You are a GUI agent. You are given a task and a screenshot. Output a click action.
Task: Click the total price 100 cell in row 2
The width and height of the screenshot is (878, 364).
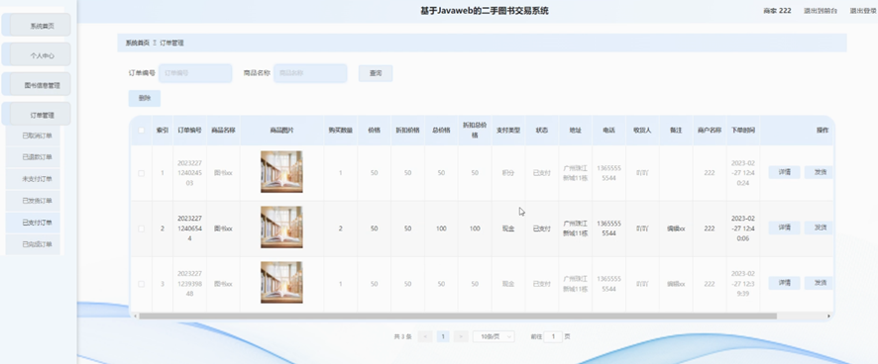pyautogui.click(x=441, y=228)
